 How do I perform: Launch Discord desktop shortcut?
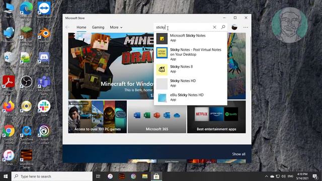click(44, 59)
